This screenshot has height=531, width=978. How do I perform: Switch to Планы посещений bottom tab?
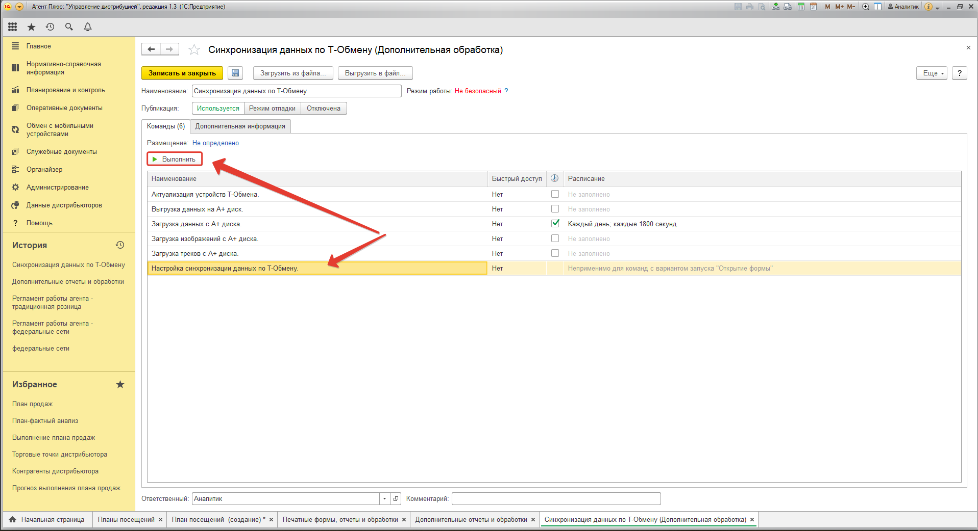tap(126, 519)
